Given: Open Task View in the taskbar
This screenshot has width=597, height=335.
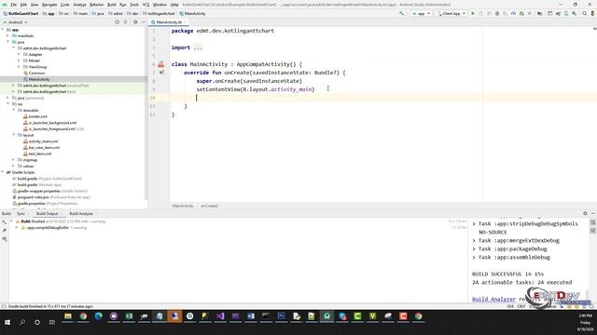Looking at the screenshot, I should click(x=52, y=322).
